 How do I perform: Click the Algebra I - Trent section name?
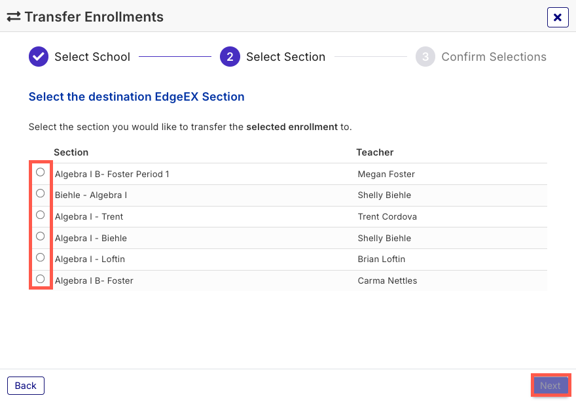coord(89,217)
